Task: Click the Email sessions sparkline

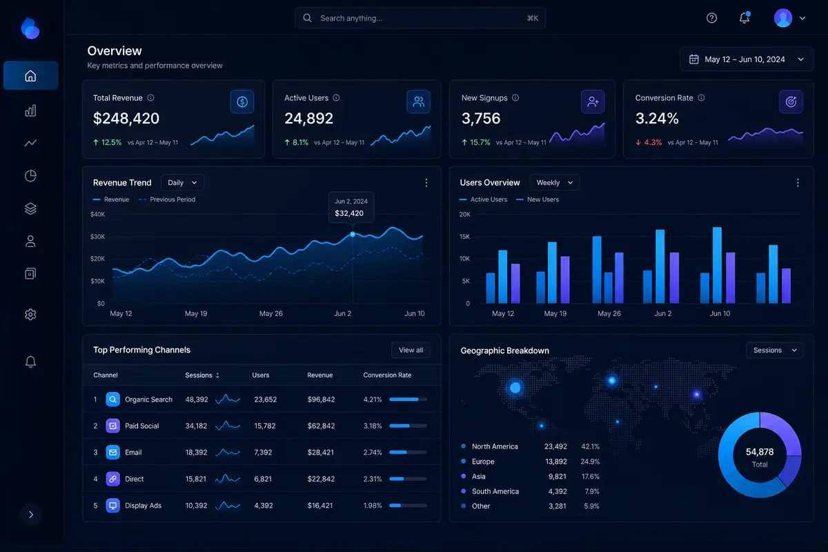Action: tap(228, 453)
